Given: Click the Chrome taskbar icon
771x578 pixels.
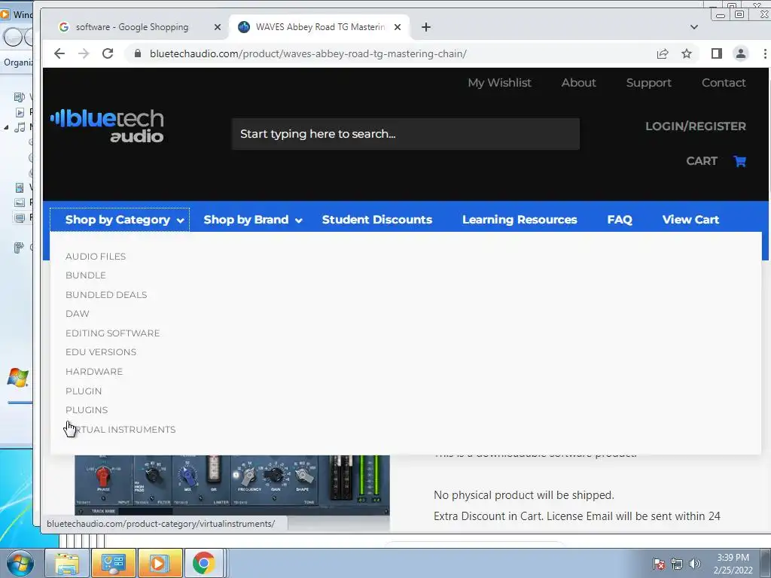Looking at the screenshot, I should click(x=203, y=563).
